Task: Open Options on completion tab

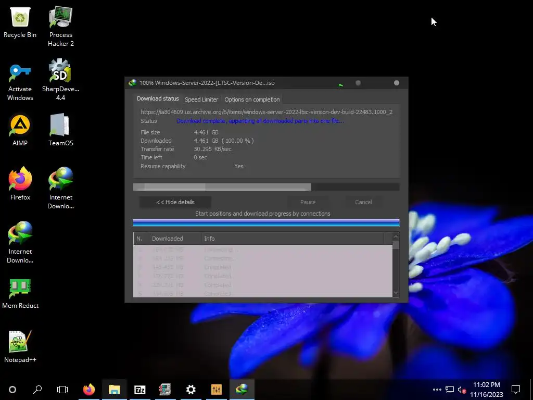Action: pyautogui.click(x=252, y=99)
